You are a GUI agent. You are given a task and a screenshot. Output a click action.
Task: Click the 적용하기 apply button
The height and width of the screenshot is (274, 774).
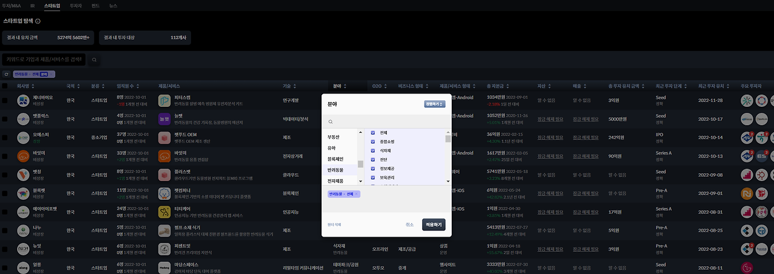point(434,225)
